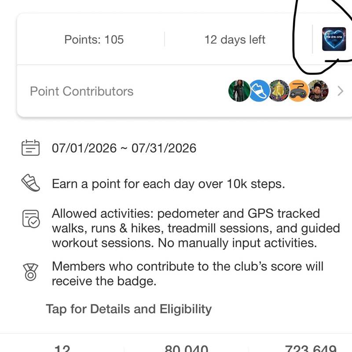Tap the Allowed activities description text
Viewport: 352px width, 352px height.
point(196,228)
